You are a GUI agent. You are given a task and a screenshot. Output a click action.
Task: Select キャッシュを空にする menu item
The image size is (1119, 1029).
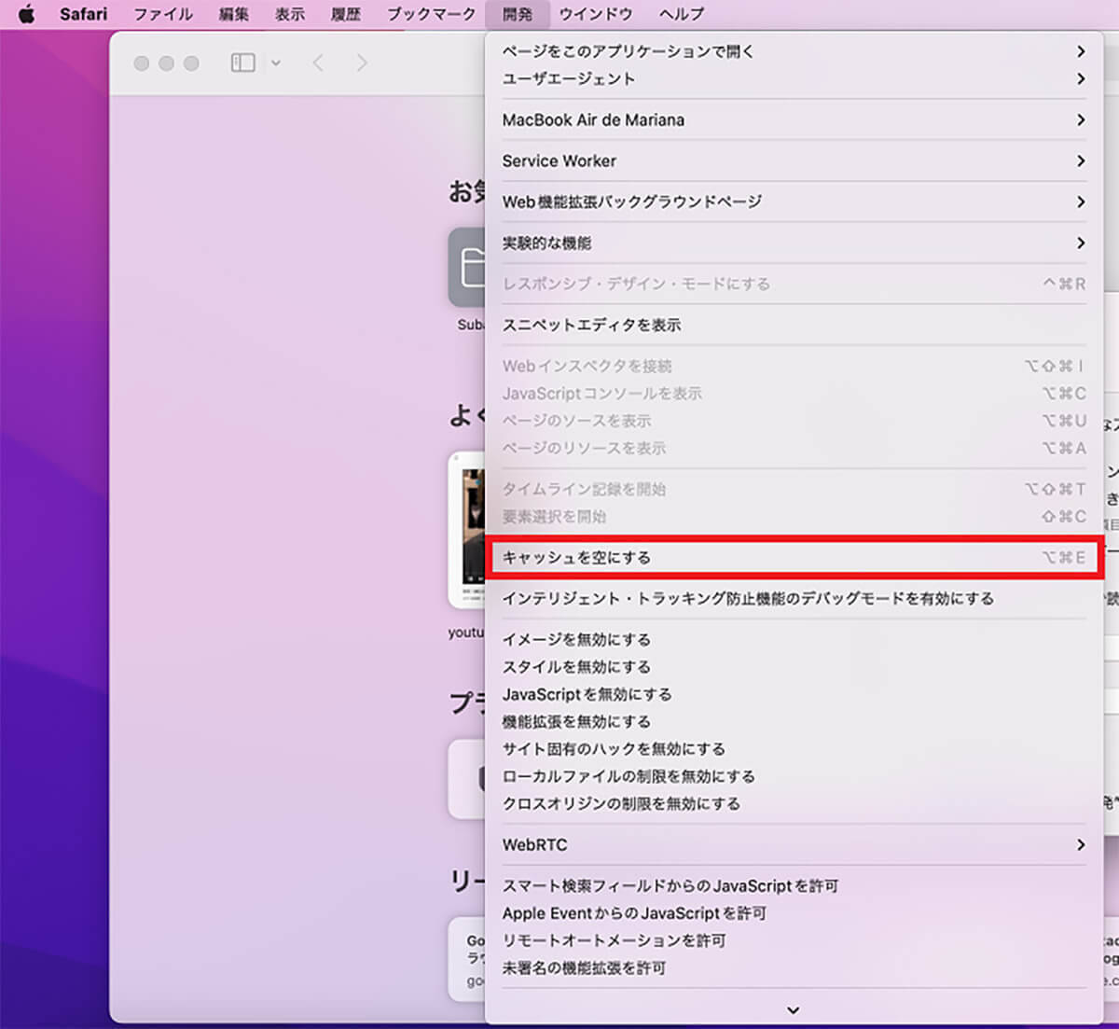tap(576, 557)
